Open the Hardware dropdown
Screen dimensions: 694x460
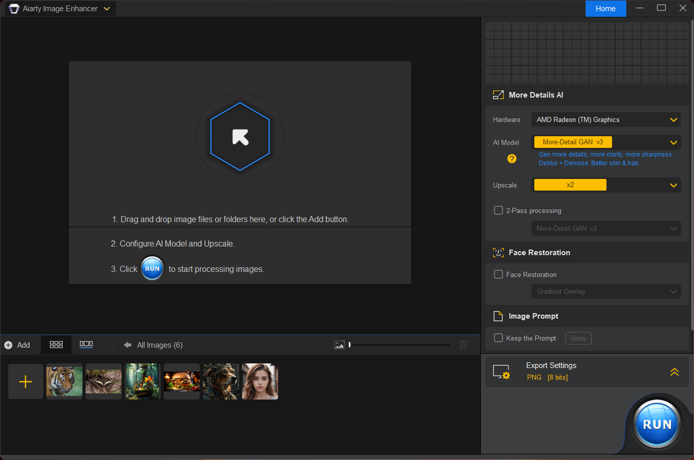(606, 120)
